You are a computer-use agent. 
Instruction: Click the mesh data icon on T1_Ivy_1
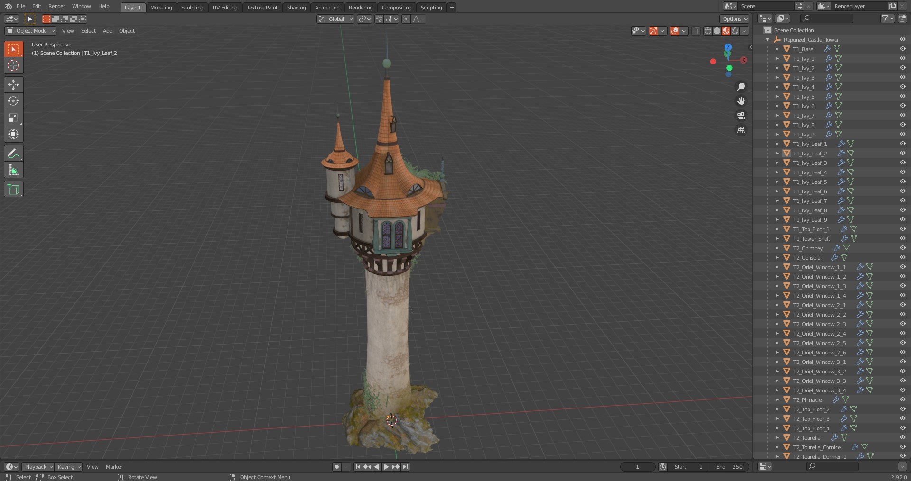[838, 58]
